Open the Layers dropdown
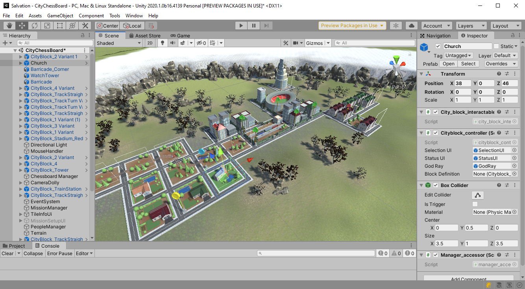Screen dimensions: 525x289 click(x=471, y=26)
